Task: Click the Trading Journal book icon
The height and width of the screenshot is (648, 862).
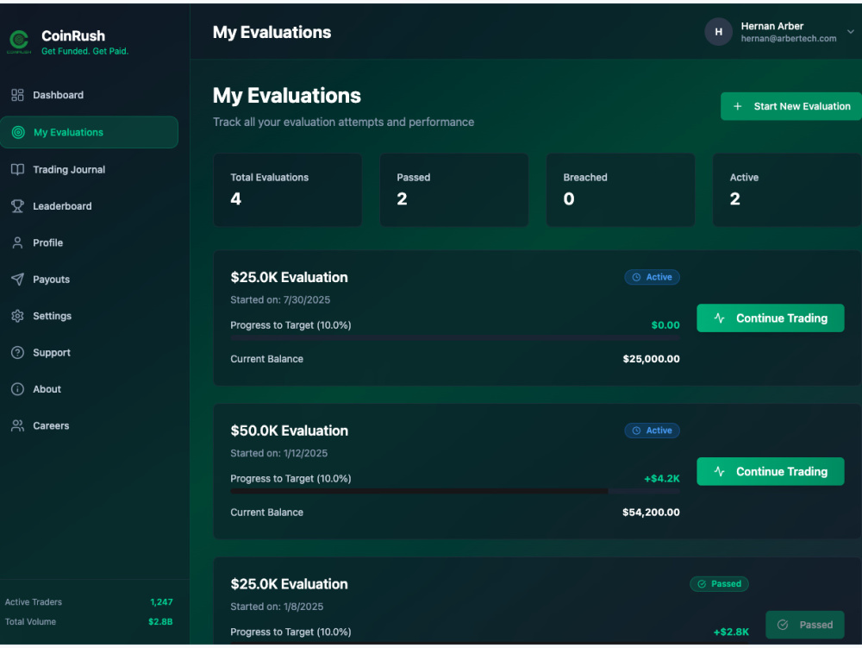Action: pos(17,169)
